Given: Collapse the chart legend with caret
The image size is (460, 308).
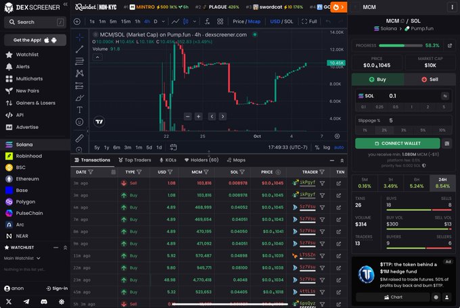Looking at the screenshot, I should pos(97,57).
